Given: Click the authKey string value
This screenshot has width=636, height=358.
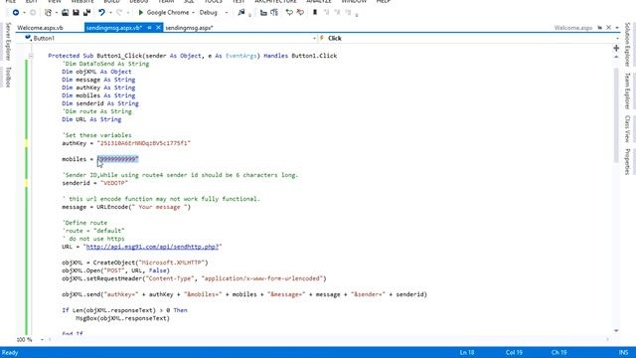Looking at the screenshot, I should click(x=143, y=143).
